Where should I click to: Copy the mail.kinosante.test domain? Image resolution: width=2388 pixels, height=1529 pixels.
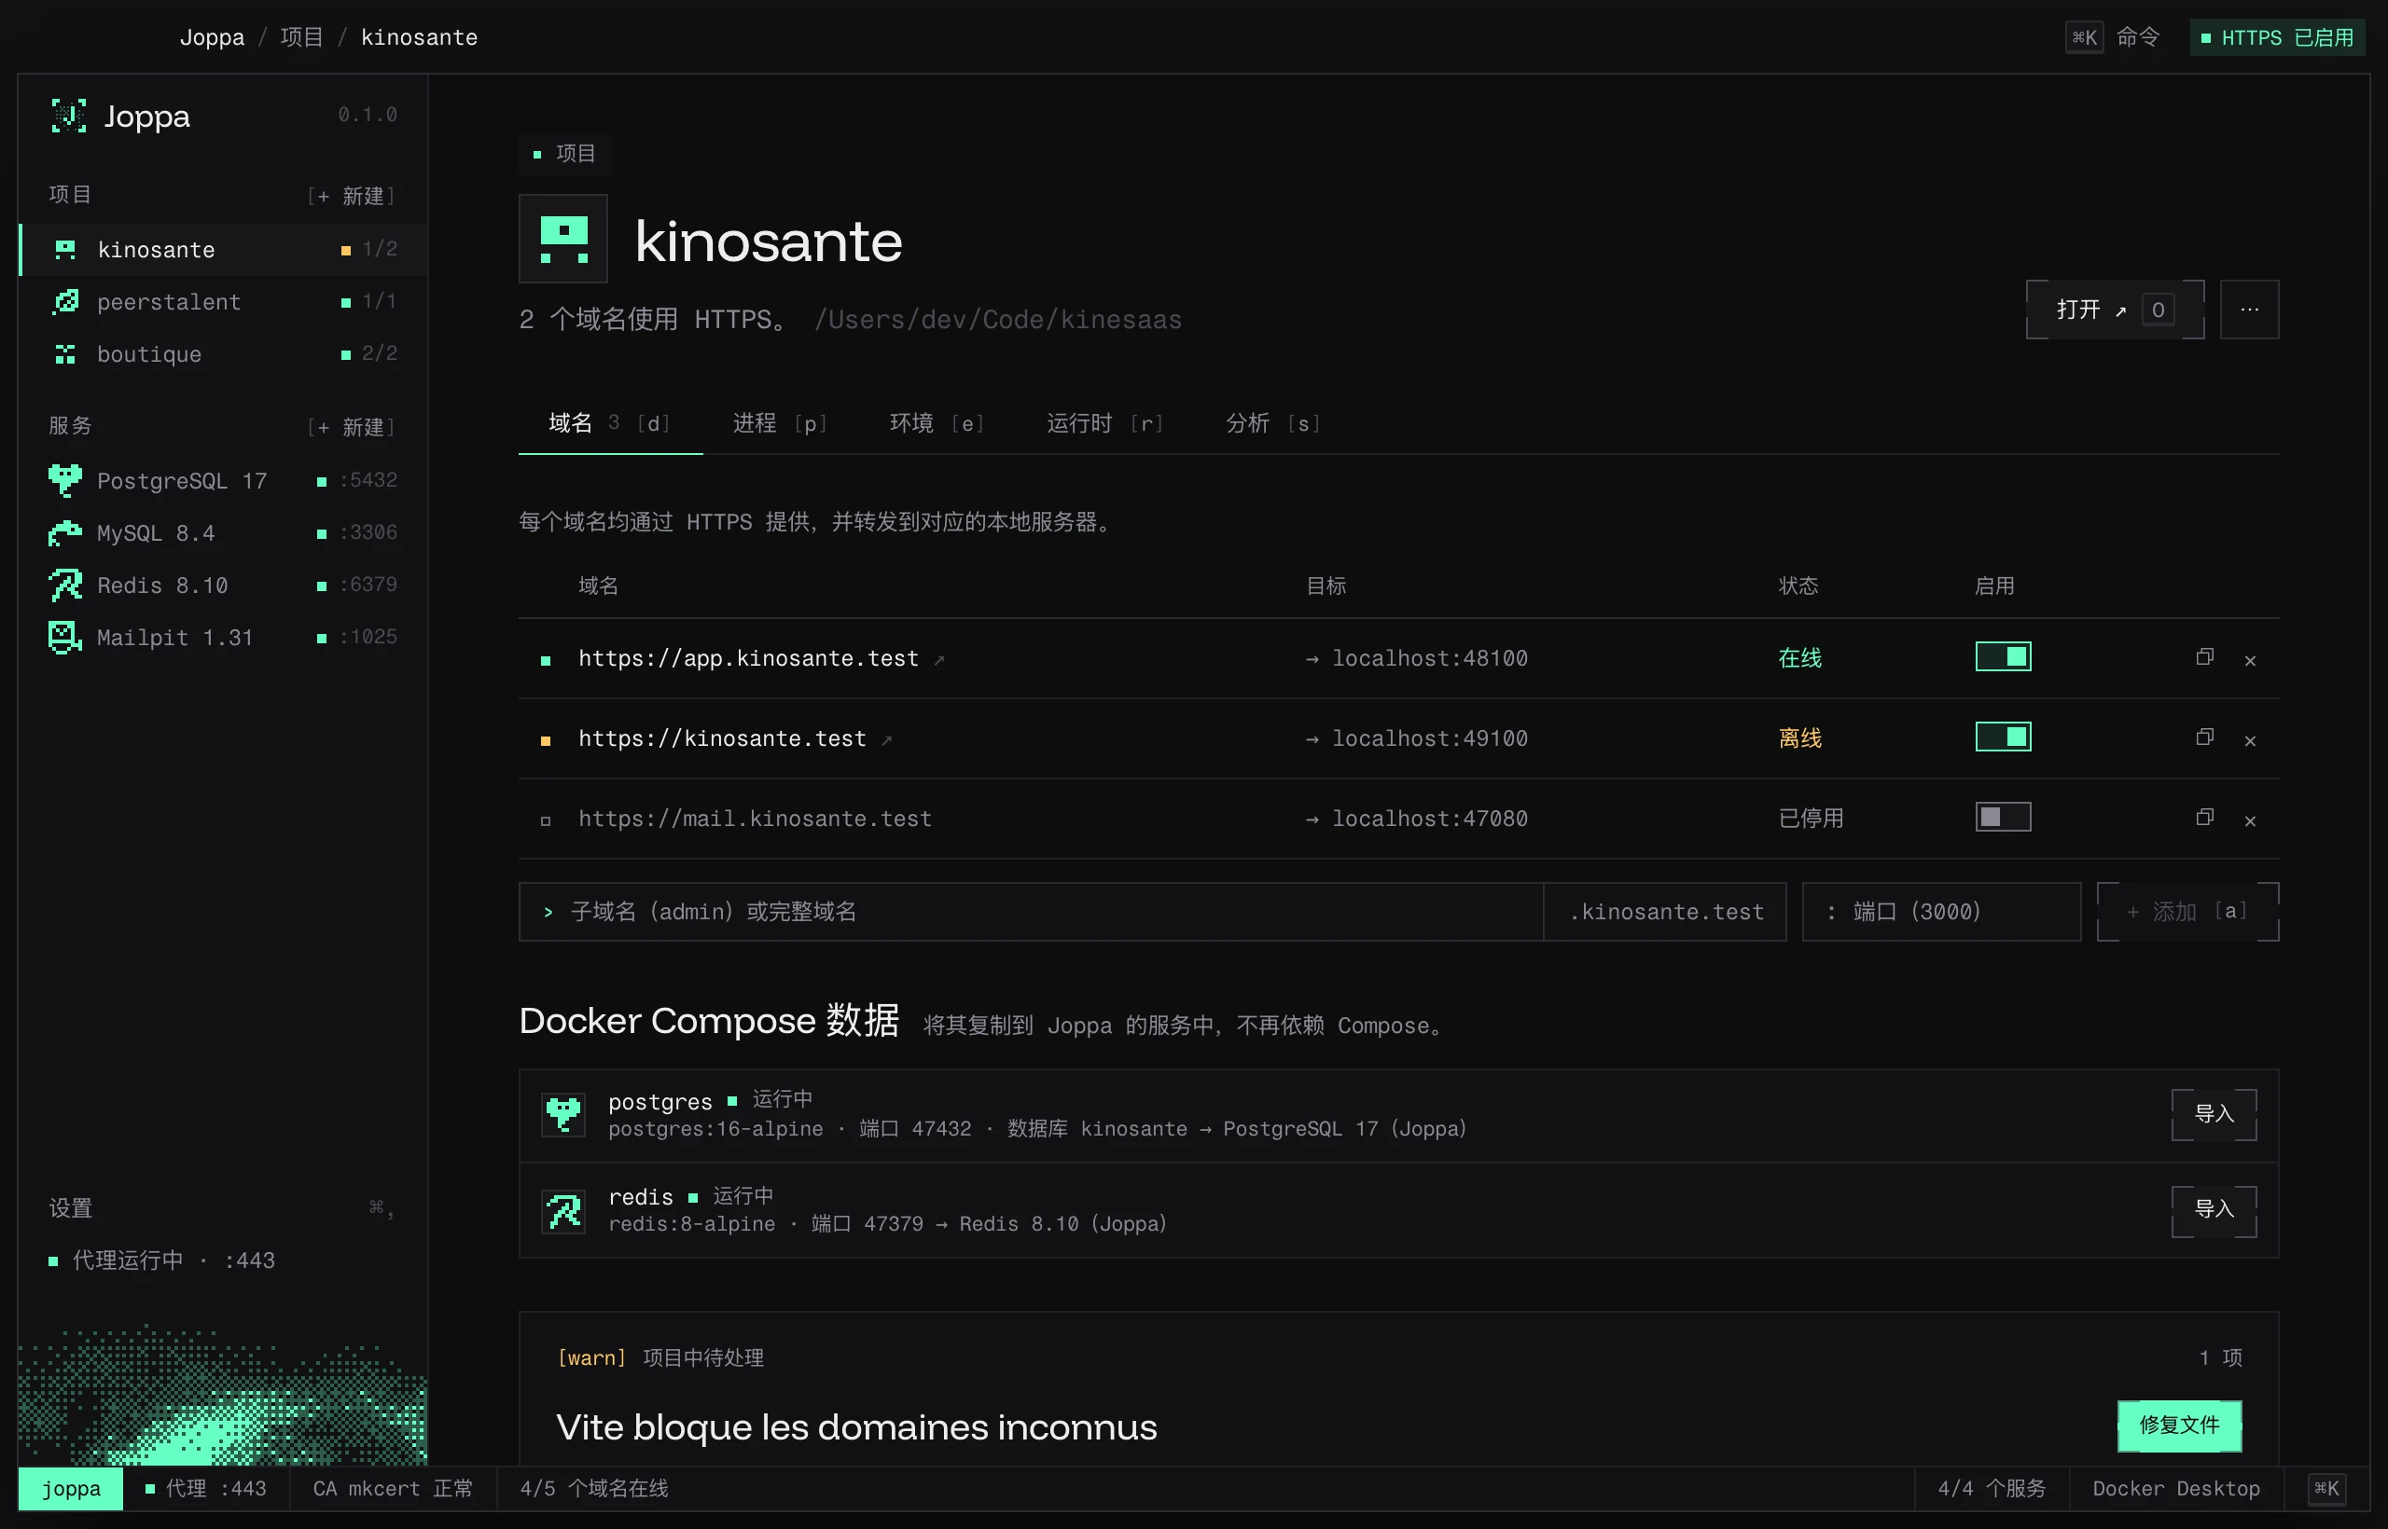click(x=2204, y=819)
